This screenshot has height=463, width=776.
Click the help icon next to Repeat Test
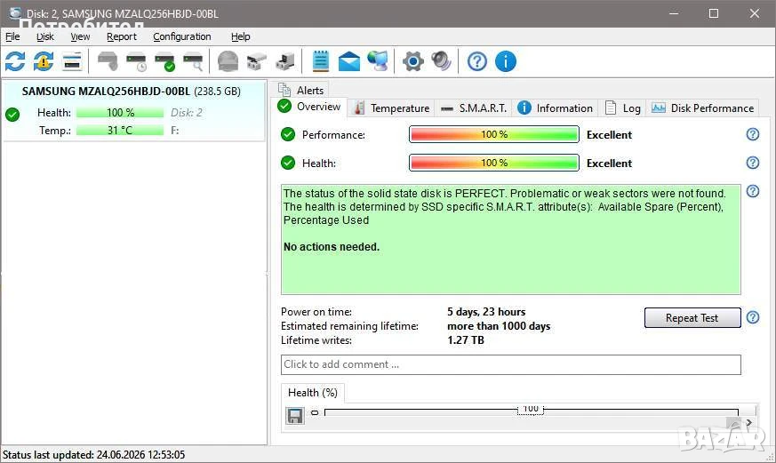coord(753,317)
